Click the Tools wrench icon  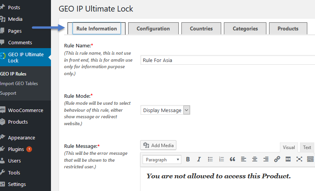coord(2,172)
